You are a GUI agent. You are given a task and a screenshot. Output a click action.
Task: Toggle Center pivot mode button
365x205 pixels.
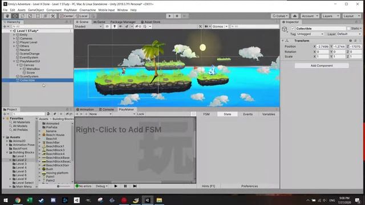(x=66, y=16)
